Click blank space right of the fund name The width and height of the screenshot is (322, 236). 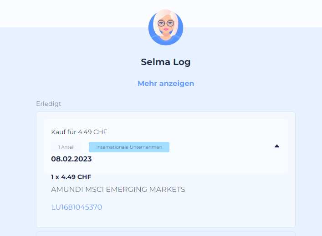pos(236,190)
